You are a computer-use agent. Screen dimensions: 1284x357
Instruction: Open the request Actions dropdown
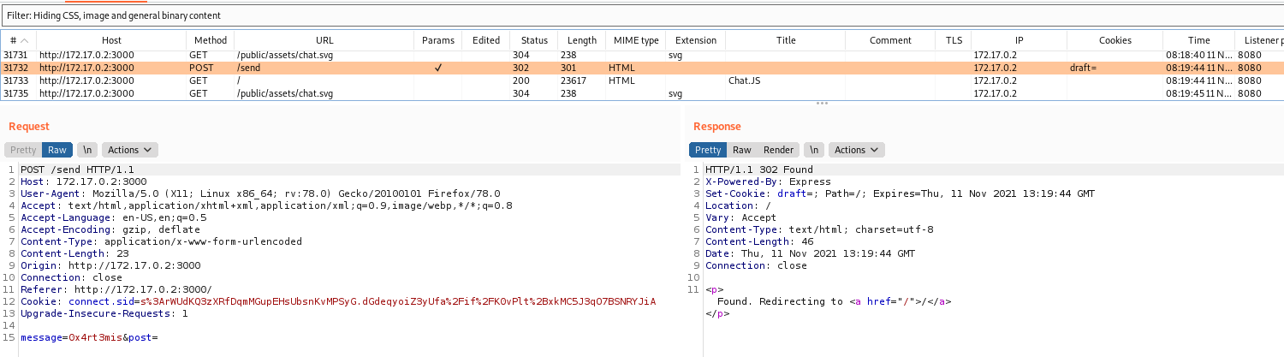click(129, 150)
